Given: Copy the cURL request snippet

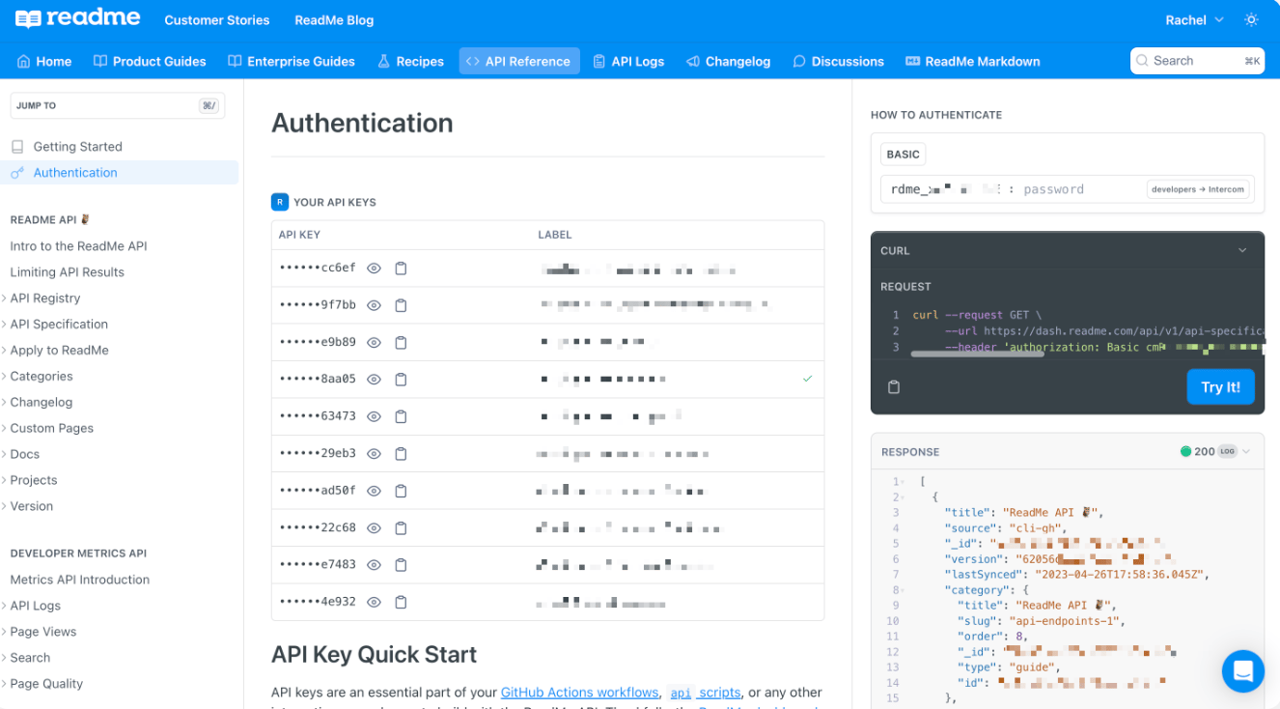Looking at the screenshot, I should 894,386.
